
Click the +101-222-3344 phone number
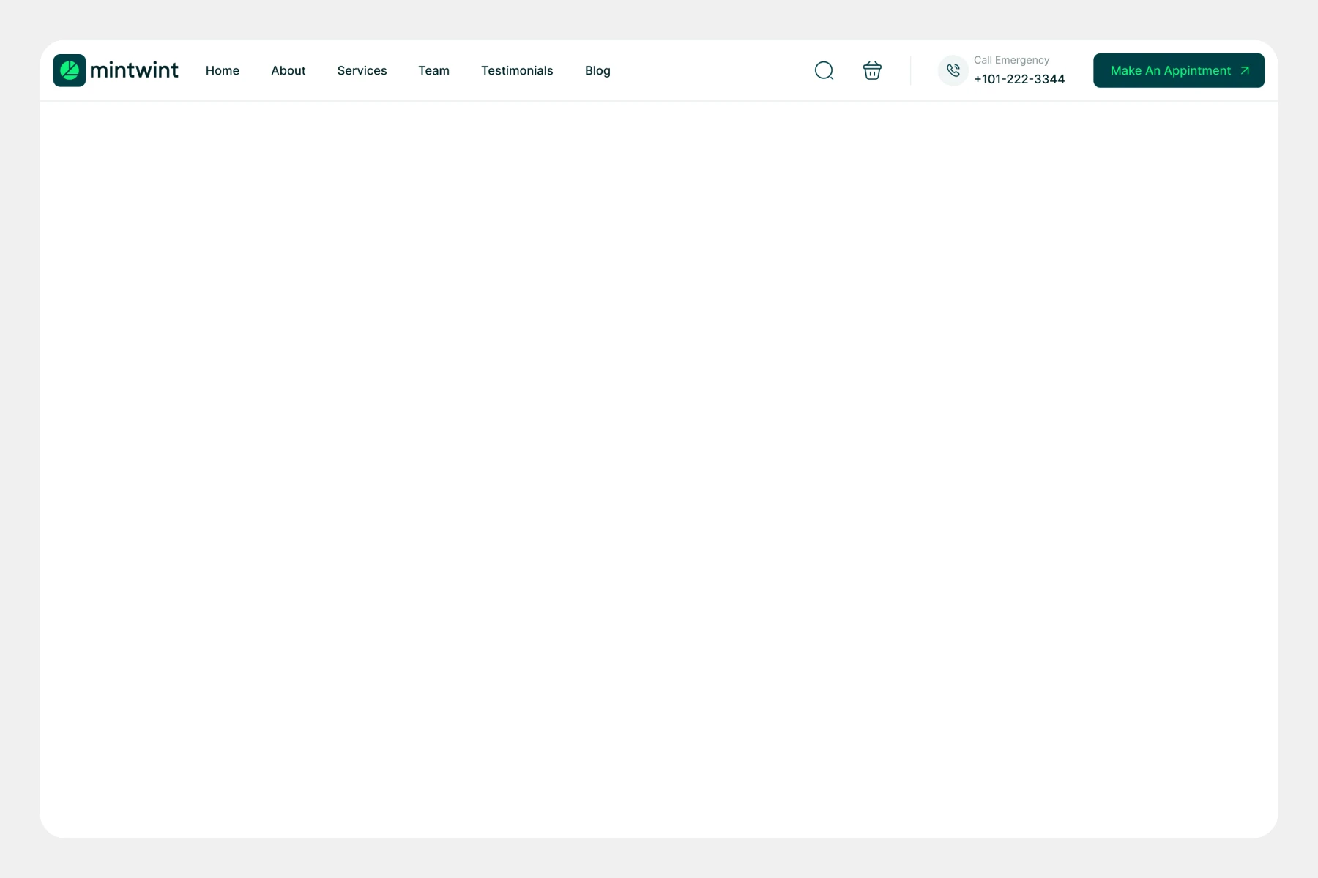click(1019, 79)
